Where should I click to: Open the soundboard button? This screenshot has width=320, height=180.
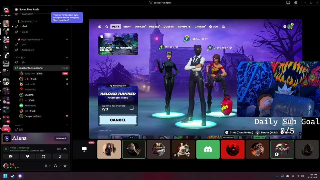(60, 156)
